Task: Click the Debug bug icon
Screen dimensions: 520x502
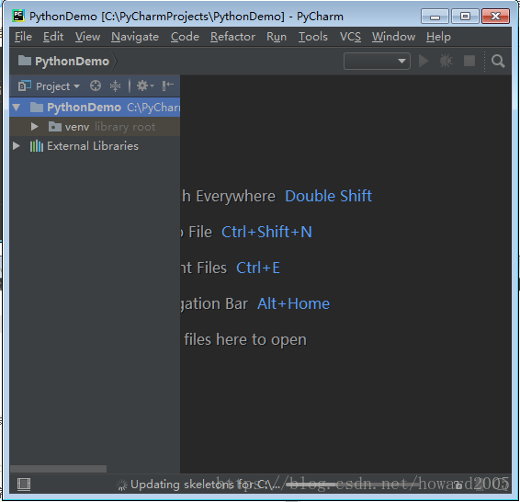Action: 447,61
